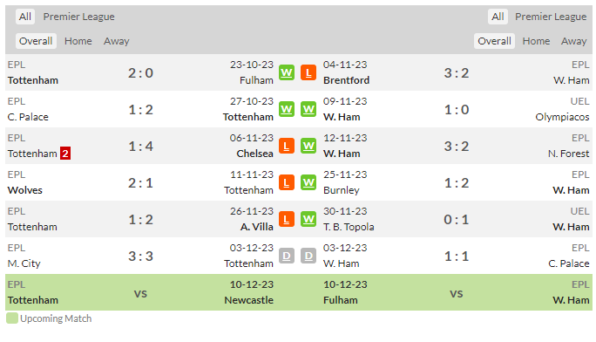Select the right-side Premier League filter
Screen dimensions: 596x342
pos(551,17)
